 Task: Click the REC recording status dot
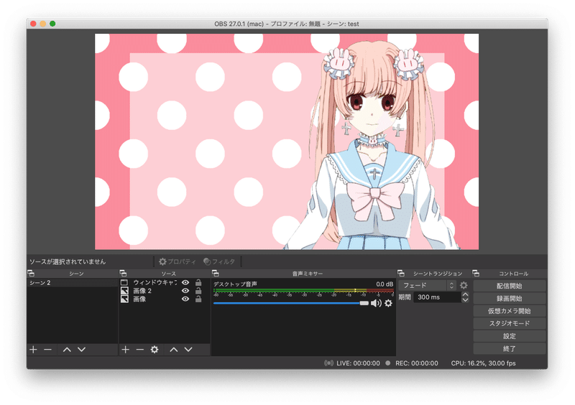[x=387, y=363]
